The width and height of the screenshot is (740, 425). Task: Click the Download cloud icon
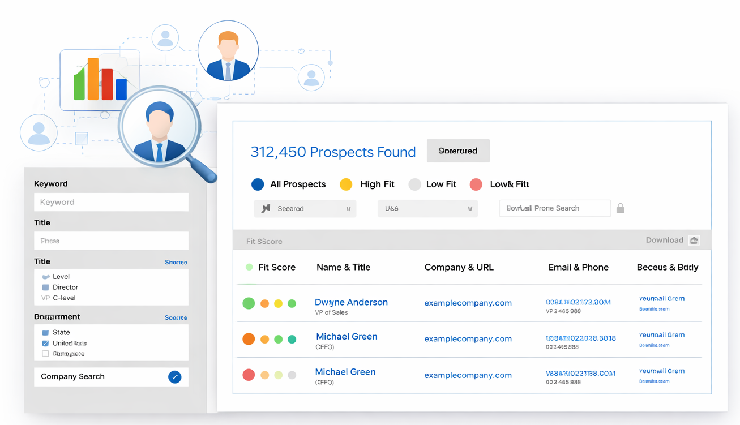(x=694, y=241)
